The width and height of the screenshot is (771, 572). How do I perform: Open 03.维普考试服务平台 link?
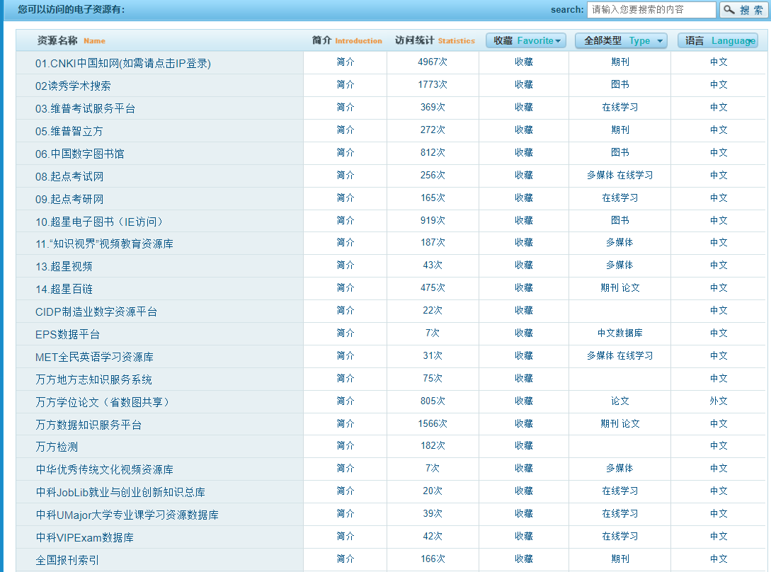(x=85, y=109)
